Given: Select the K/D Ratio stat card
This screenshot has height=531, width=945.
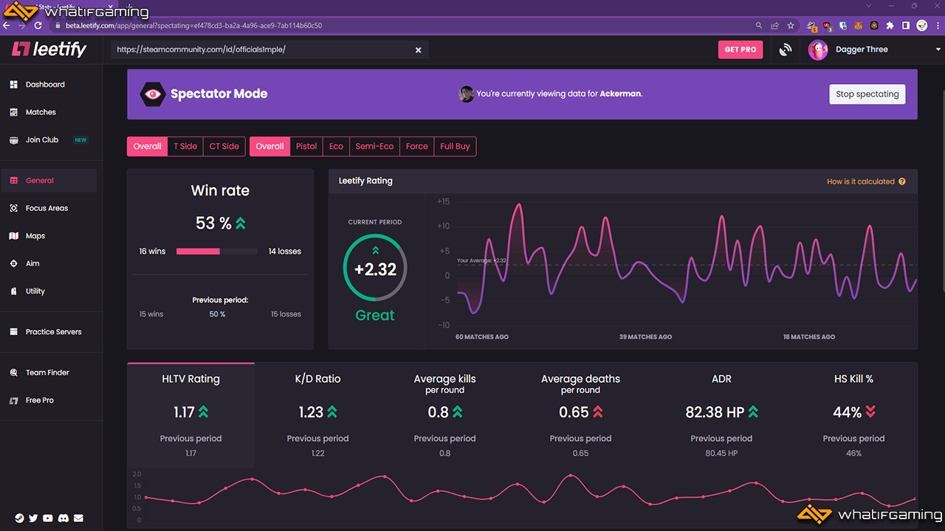Looking at the screenshot, I should click(x=317, y=415).
